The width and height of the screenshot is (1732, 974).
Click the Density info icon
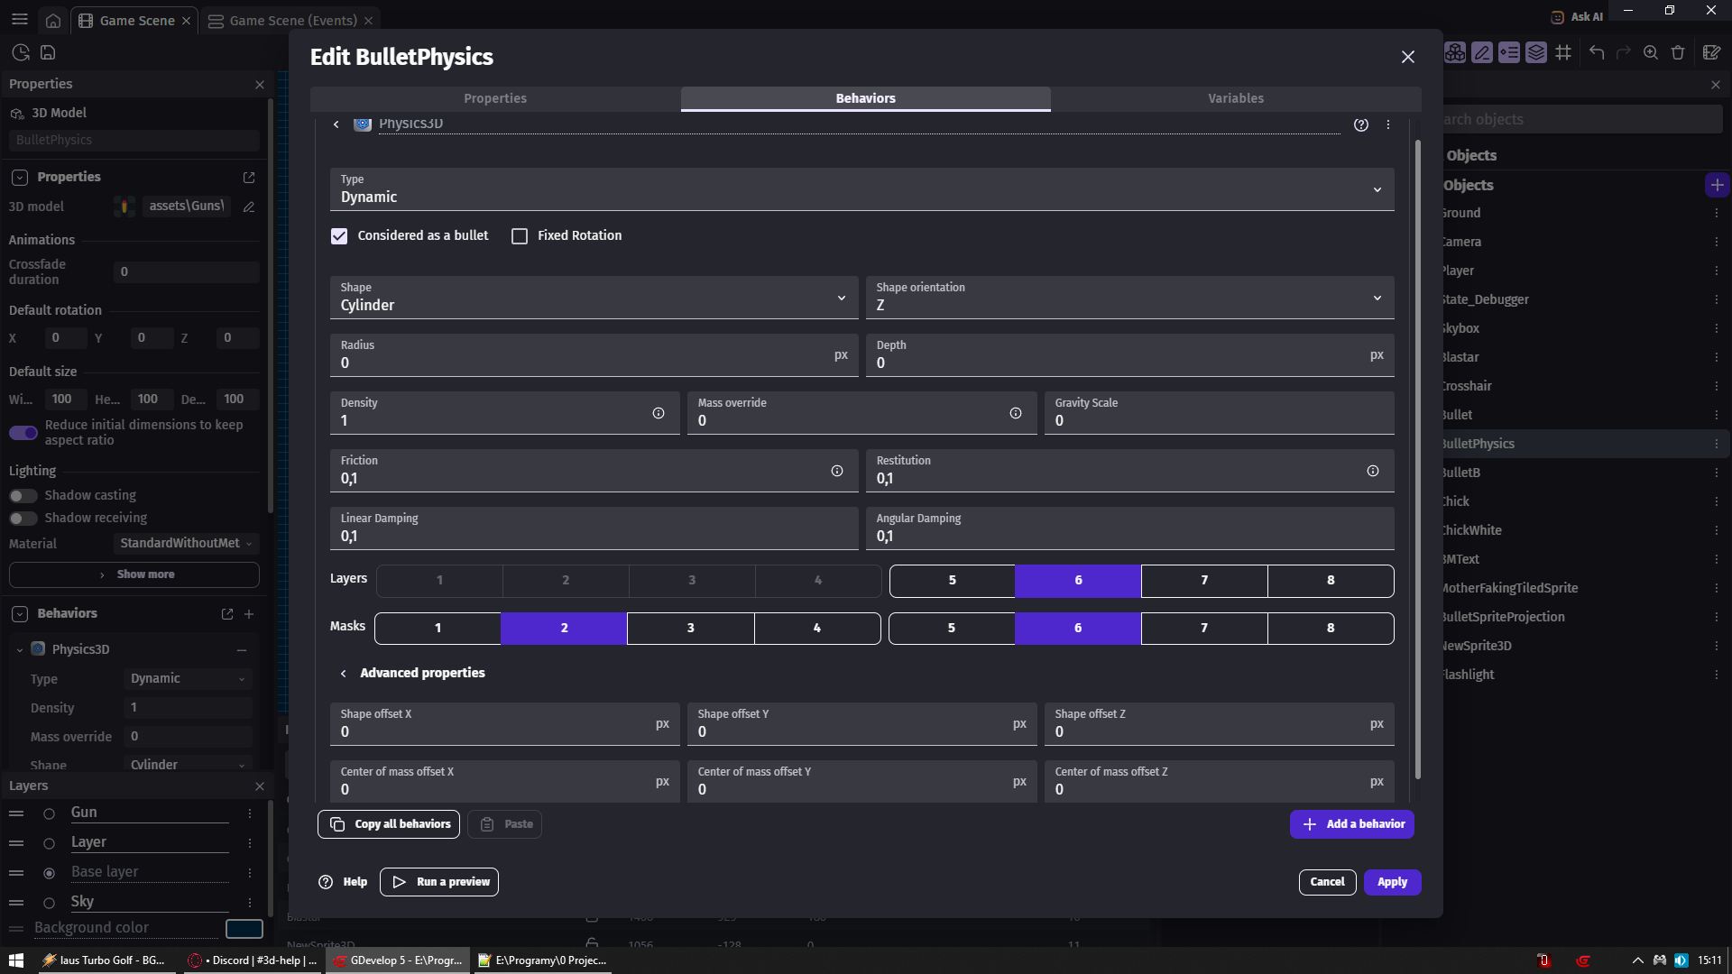point(659,413)
